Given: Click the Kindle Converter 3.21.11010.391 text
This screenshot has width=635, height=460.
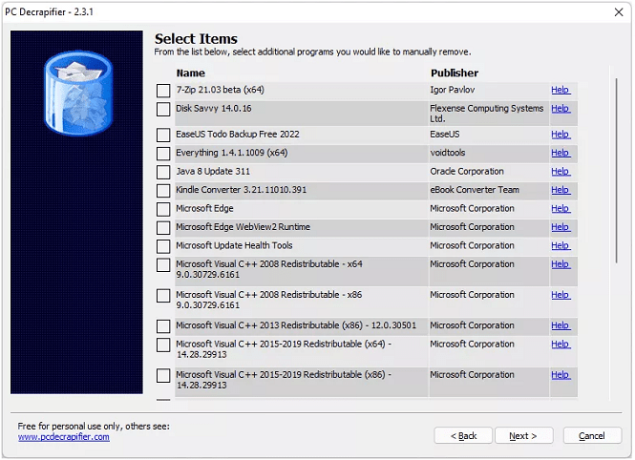Looking at the screenshot, I should (241, 190).
